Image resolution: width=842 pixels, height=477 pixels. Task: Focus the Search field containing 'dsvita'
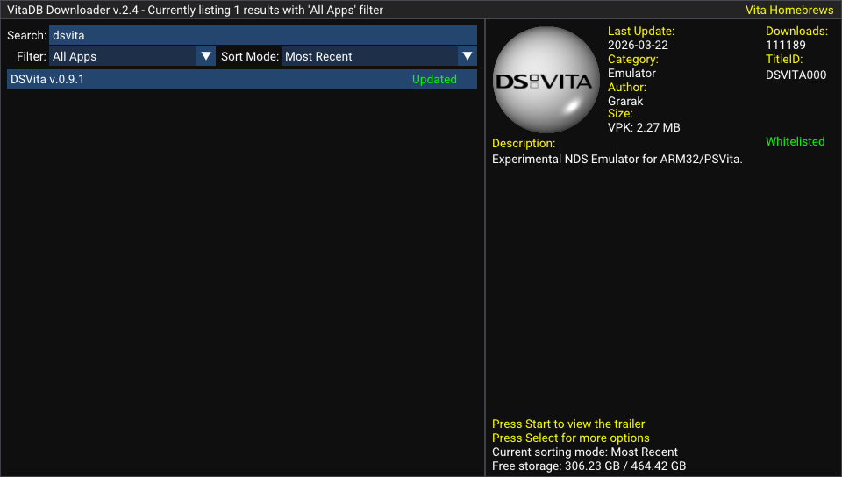[262, 35]
